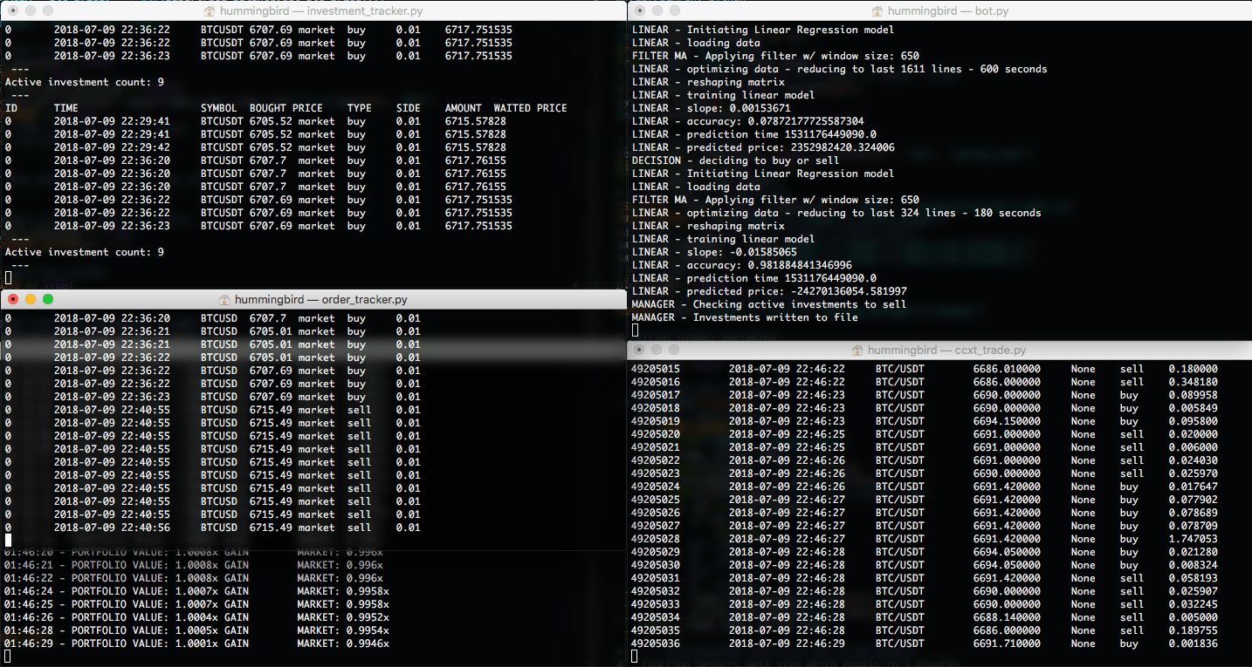Focus the bot.py window title text
This screenshot has height=667, width=1252.
pos(948,11)
